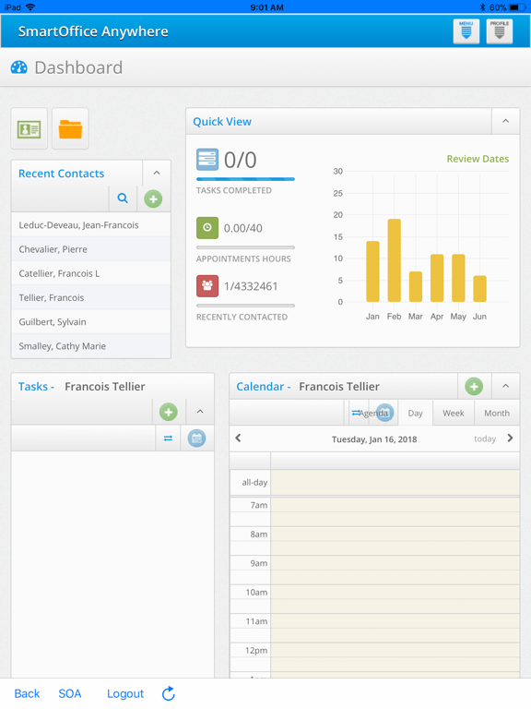The width and height of the screenshot is (531, 709).
Task: Open the contact card icon button
Action: click(x=29, y=129)
